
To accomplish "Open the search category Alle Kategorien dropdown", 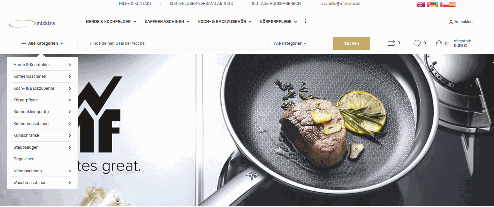I will pos(290,43).
